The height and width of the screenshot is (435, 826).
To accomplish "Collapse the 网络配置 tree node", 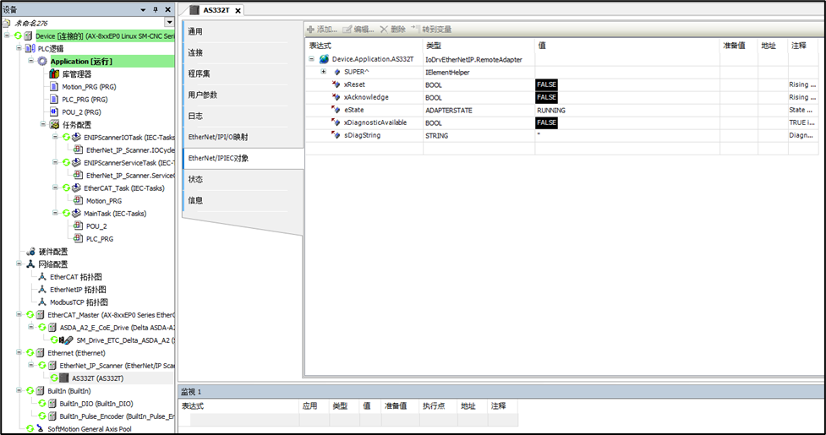I will pyautogui.click(x=21, y=264).
